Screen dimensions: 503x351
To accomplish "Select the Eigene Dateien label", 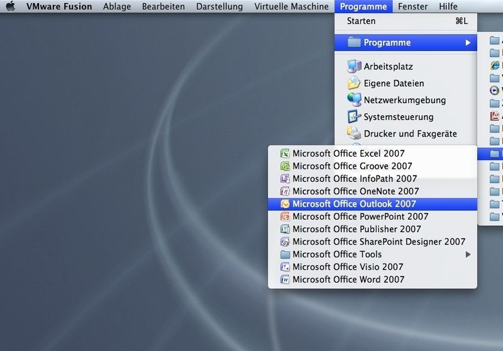I will [394, 84].
